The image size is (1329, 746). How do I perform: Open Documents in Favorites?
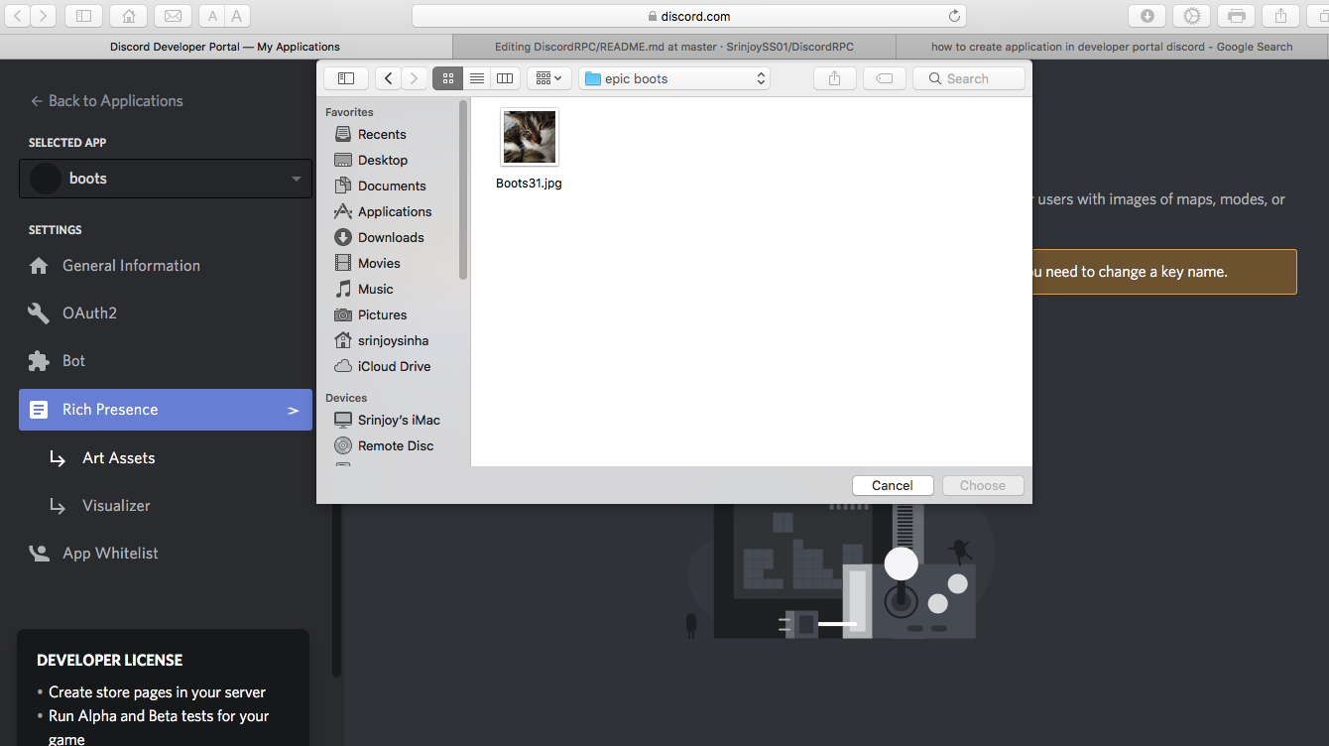point(392,186)
